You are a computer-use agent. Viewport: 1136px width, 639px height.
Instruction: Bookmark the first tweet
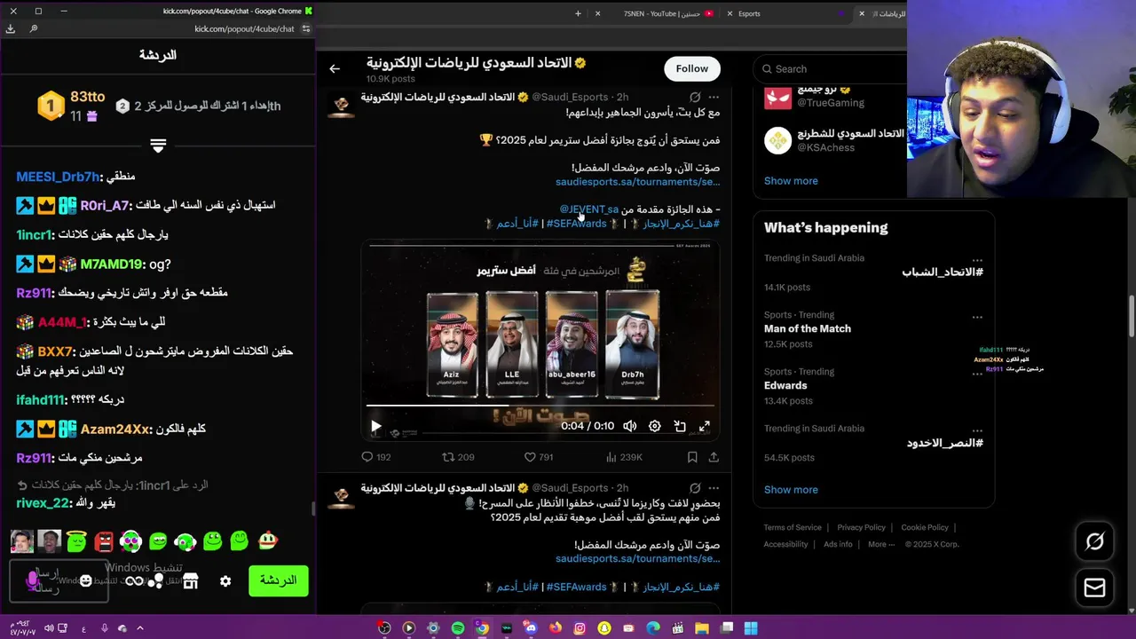[x=692, y=457]
